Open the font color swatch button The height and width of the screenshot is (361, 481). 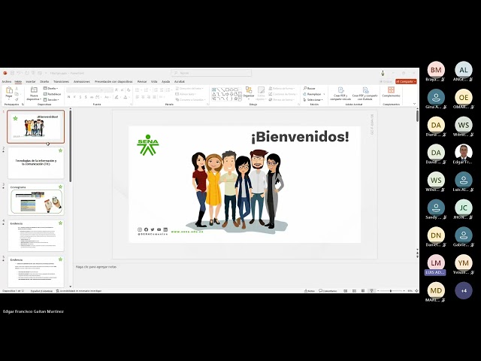126,97
